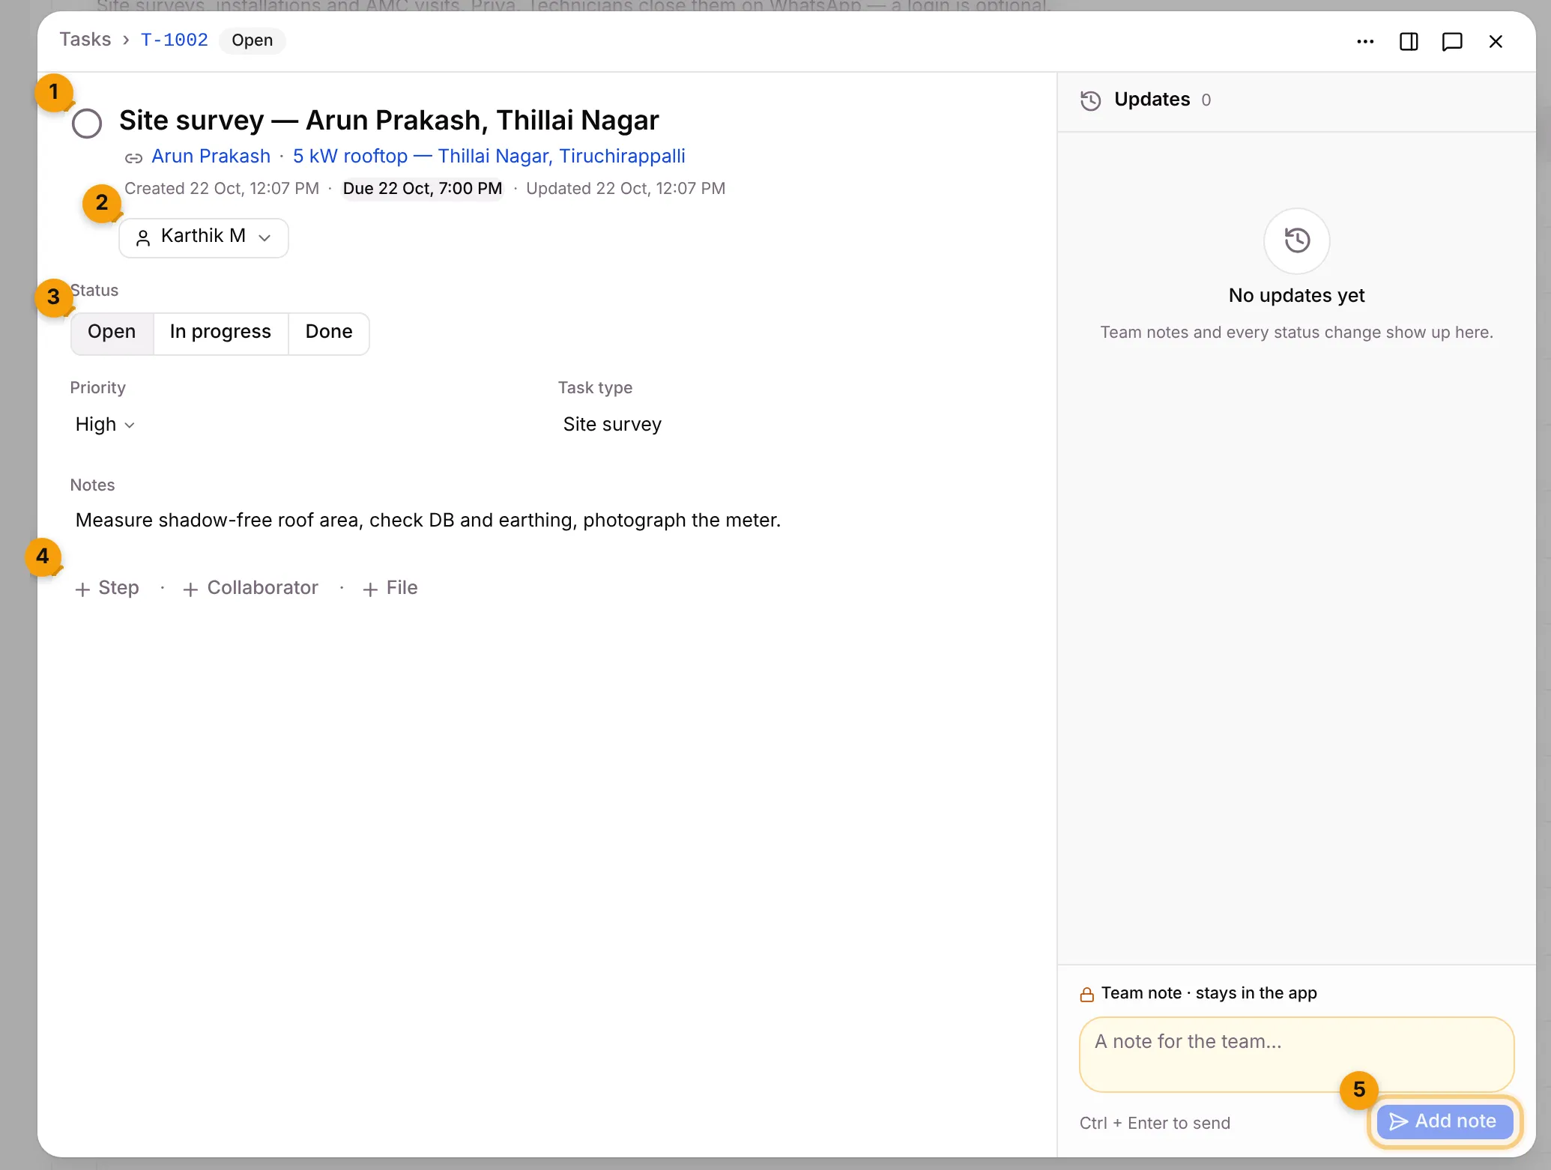Click the Ctrl + Enter to send hint

pos(1155,1123)
